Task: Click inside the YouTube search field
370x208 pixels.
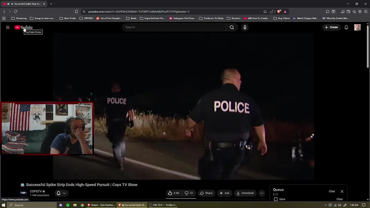Action: pos(174,27)
